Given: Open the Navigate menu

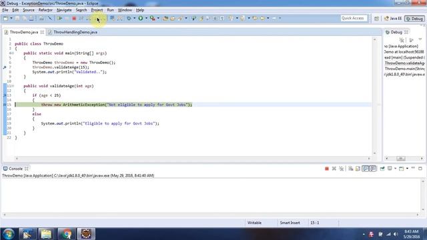Looking at the screenshot, I should point(64,10).
